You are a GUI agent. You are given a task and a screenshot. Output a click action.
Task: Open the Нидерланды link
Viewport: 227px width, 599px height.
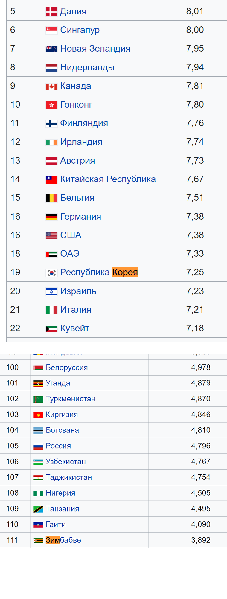coord(87,67)
